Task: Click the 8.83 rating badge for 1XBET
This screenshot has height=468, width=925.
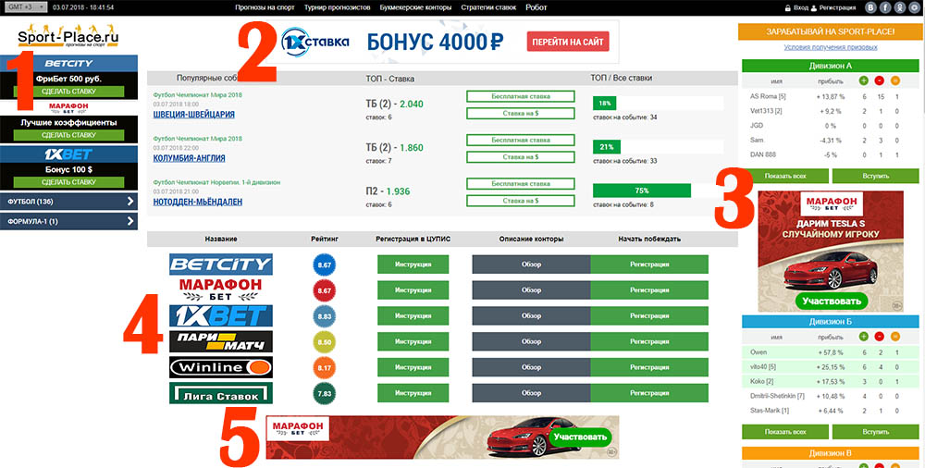Action: pyautogui.click(x=324, y=316)
